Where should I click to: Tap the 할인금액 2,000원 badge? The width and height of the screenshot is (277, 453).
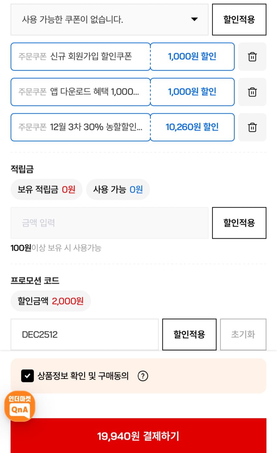[x=51, y=301]
